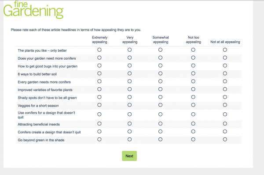Choose Not at all appealing for 'The plants you like'
The height and width of the screenshot is (175, 264).
(225, 50)
